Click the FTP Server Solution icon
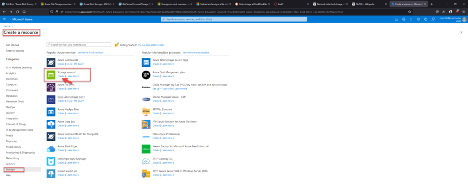Screen dimensions: 468x192 tap(146, 124)
